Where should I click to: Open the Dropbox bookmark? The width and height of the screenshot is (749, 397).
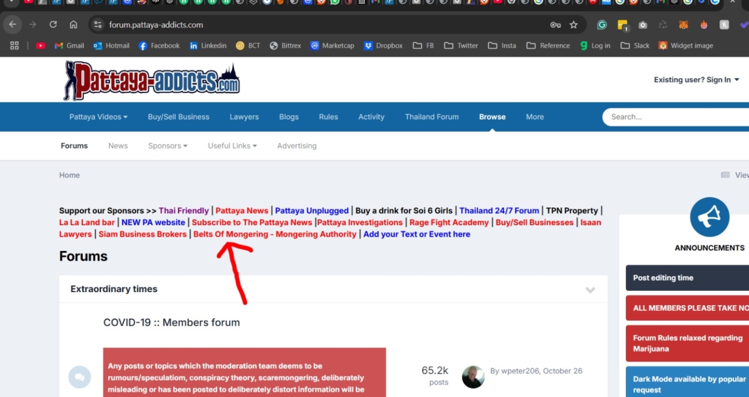point(383,46)
